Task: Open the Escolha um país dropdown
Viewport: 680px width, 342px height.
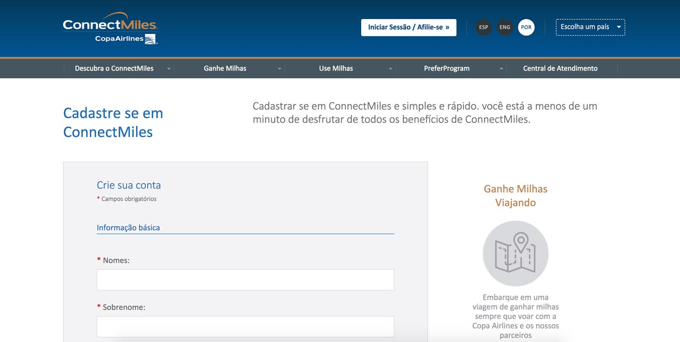Action: point(590,27)
